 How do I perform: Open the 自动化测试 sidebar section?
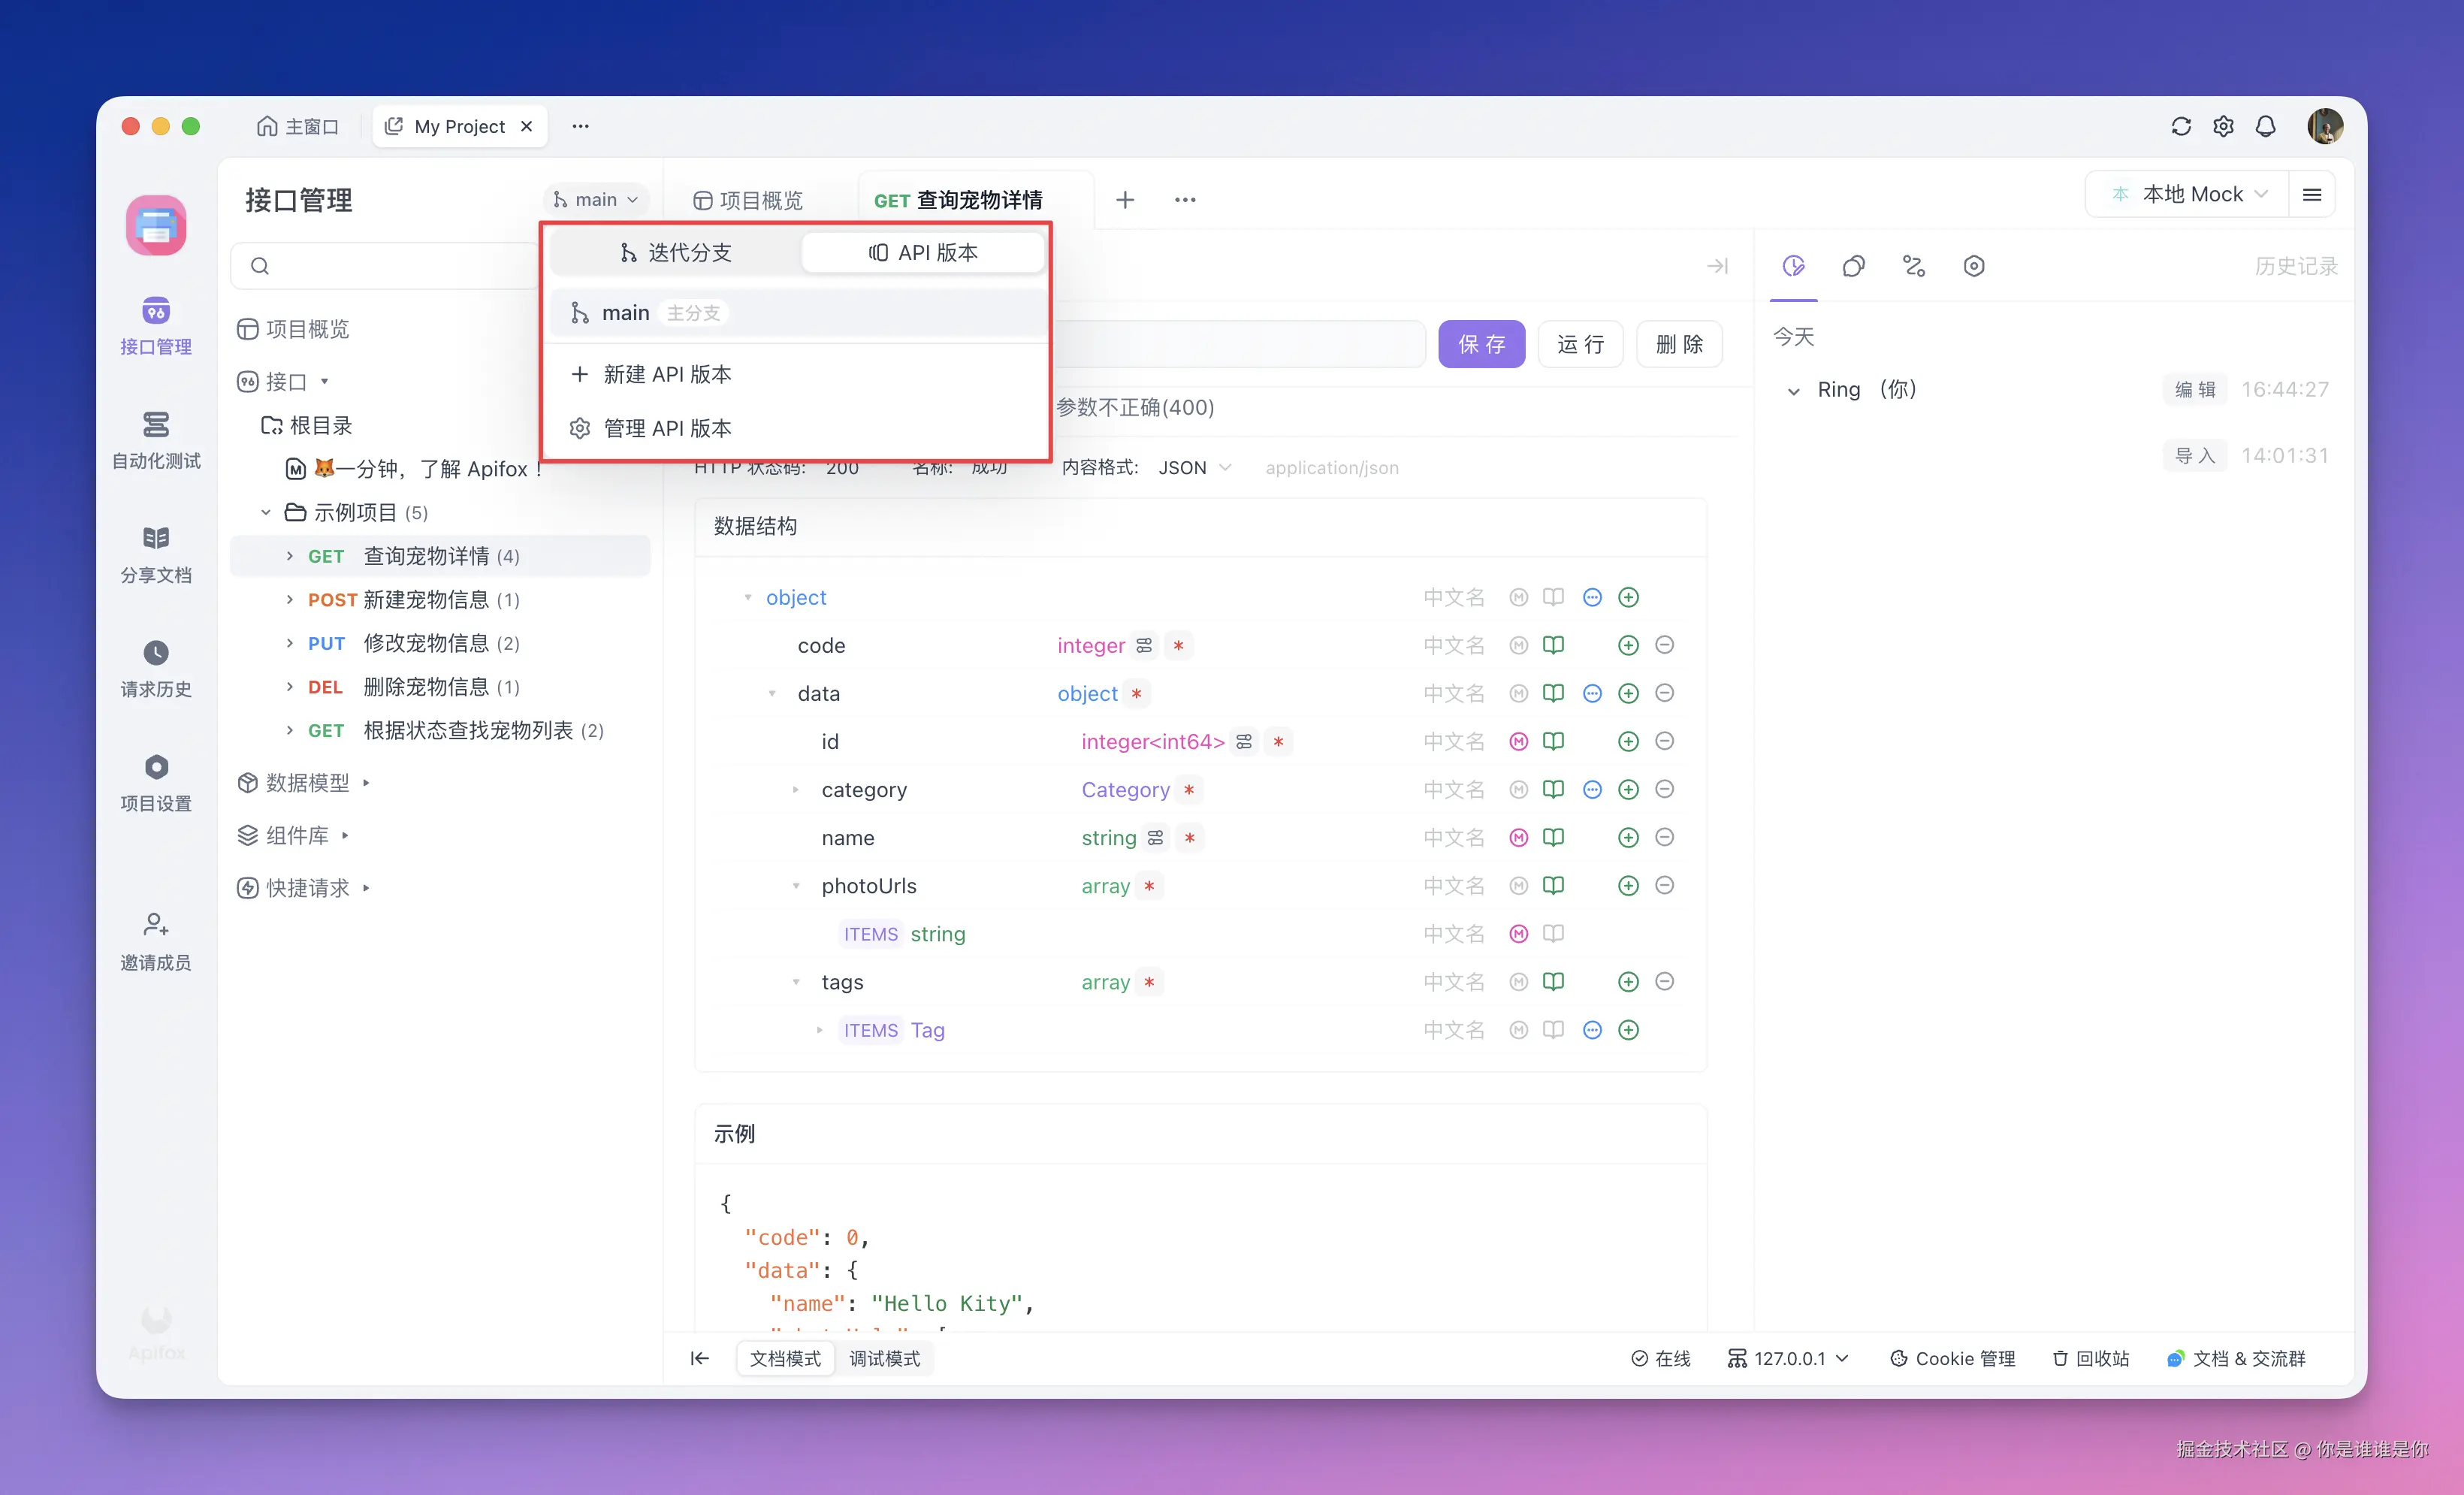[155, 439]
